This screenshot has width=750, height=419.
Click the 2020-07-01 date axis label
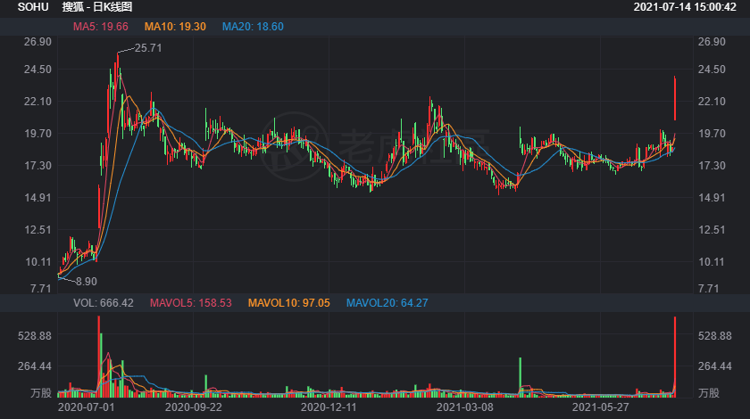point(86,407)
